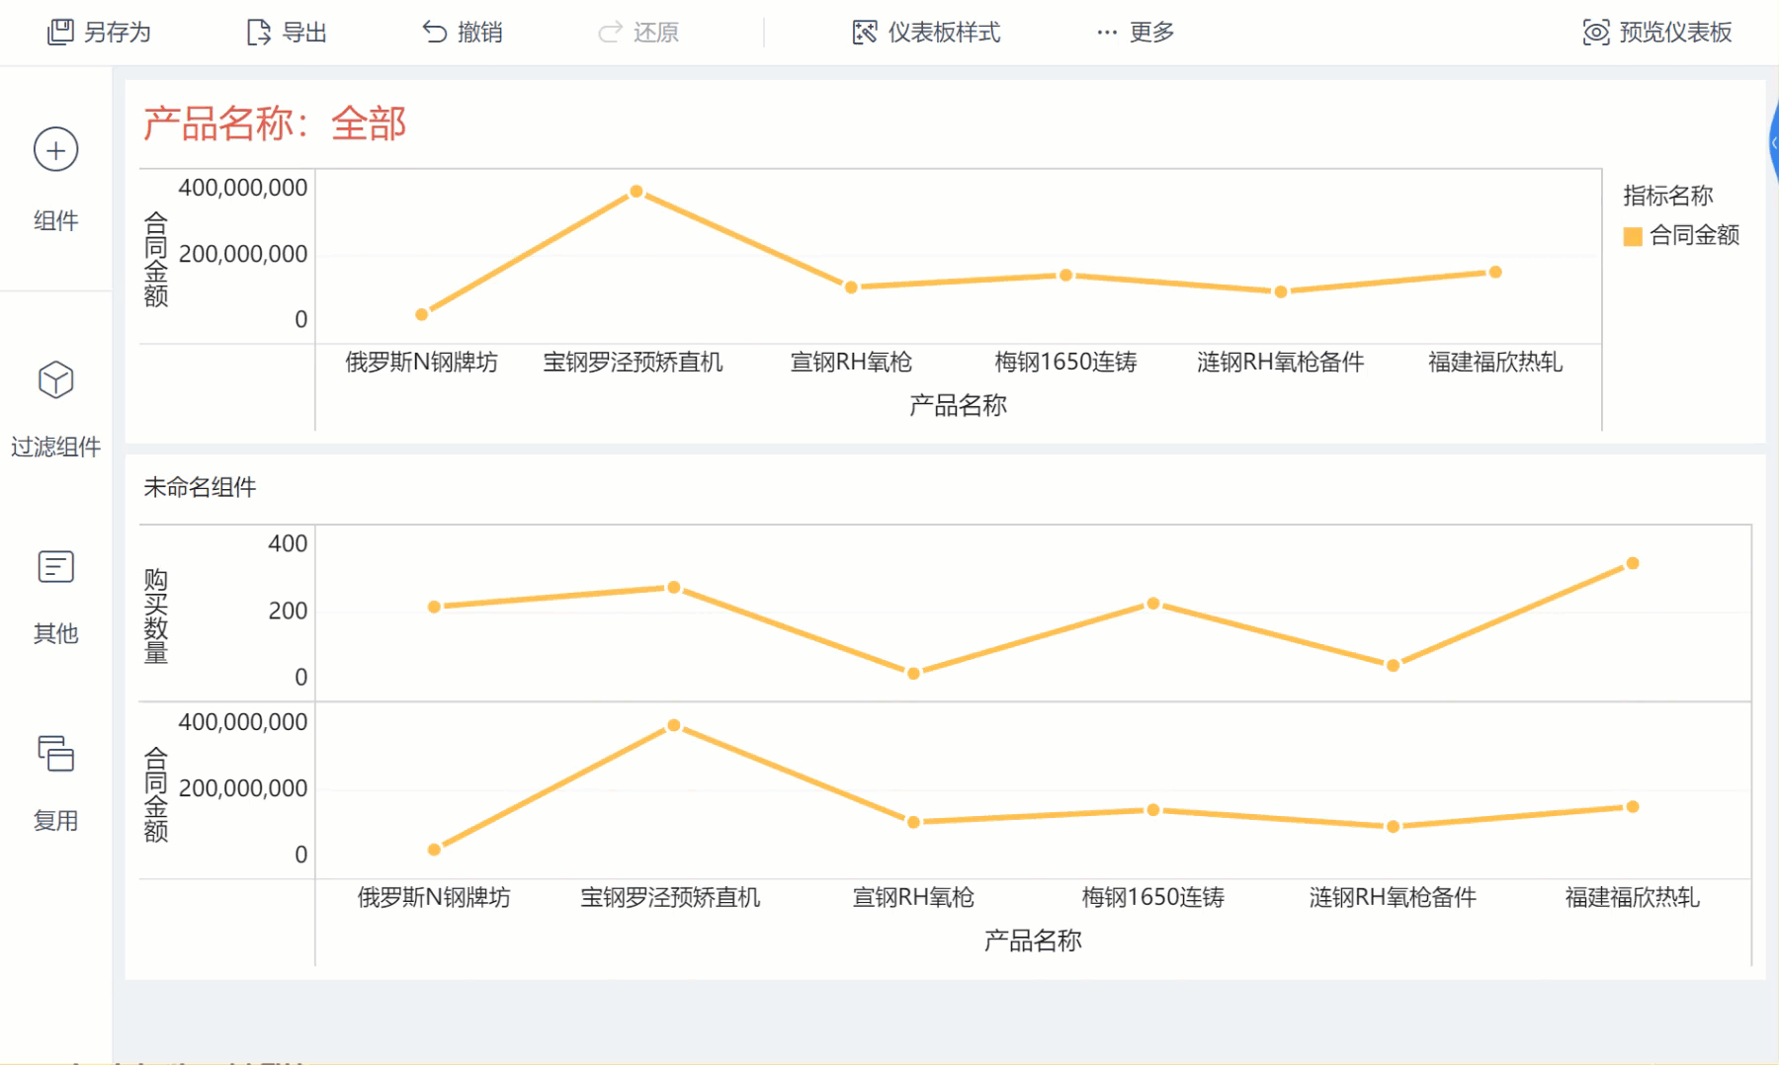Click top chart data point for 宝钢罗泾预矫直机
Image resolution: width=1779 pixels, height=1065 pixels.
[636, 192]
